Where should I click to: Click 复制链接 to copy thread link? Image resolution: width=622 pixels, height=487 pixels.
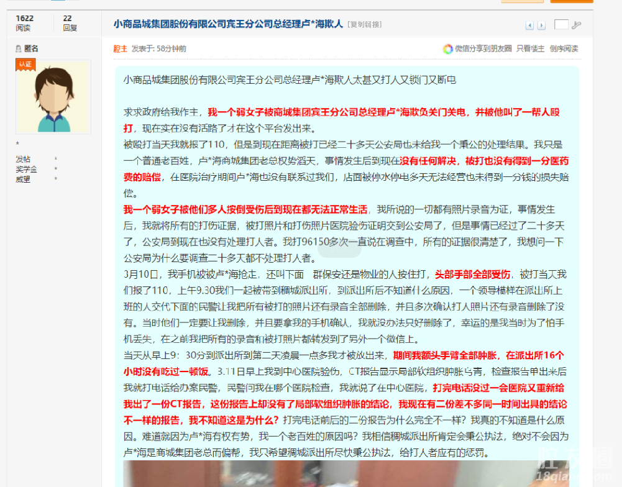point(365,25)
